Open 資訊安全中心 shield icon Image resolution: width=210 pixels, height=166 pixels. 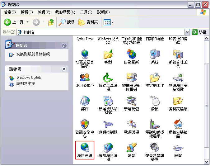85,124
